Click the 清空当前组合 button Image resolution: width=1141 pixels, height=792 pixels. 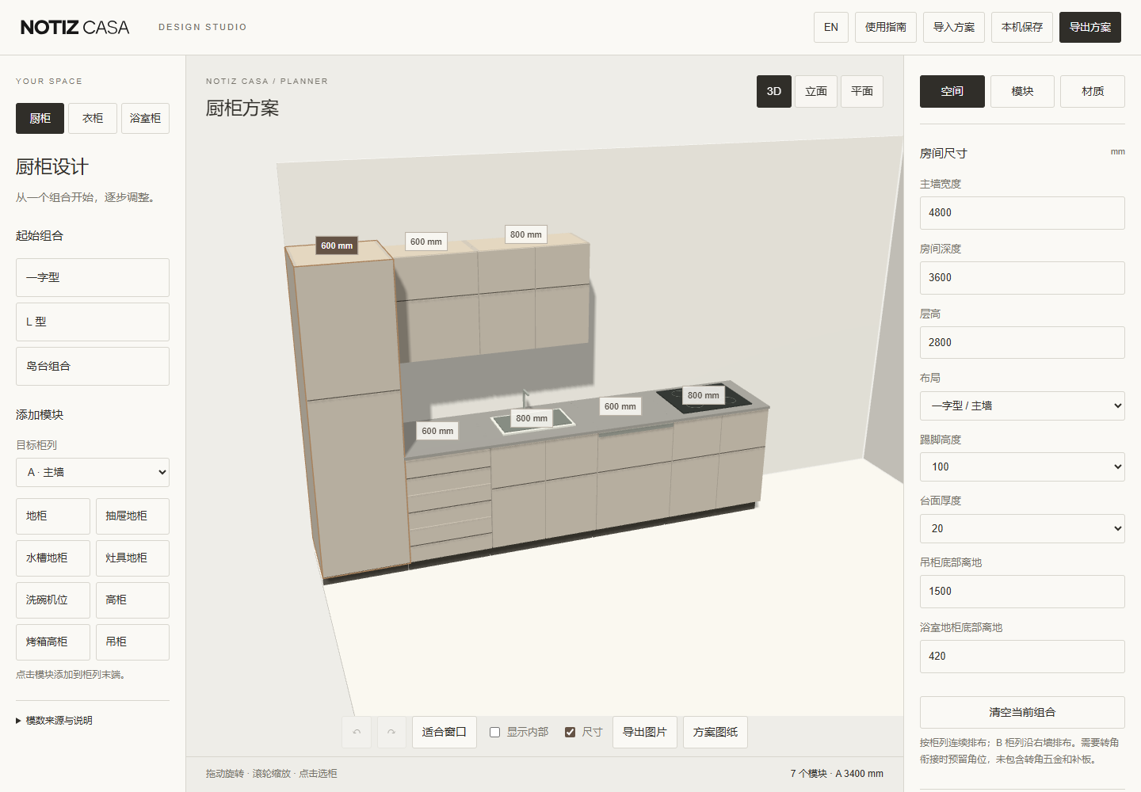click(x=1022, y=712)
